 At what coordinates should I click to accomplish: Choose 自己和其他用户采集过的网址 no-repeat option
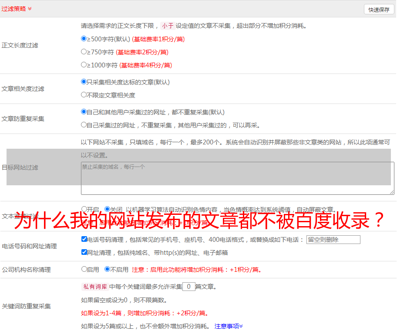84,112
